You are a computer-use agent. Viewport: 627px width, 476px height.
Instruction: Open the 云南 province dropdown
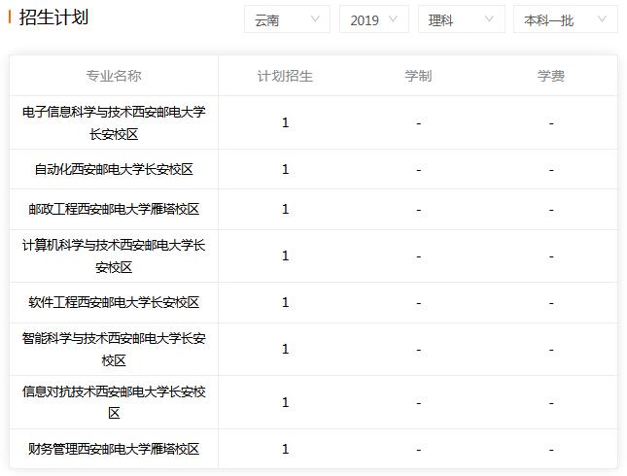(287, 19)
